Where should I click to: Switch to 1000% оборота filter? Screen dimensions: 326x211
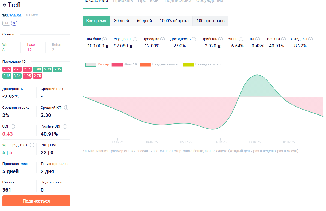(x=174, y=21)
